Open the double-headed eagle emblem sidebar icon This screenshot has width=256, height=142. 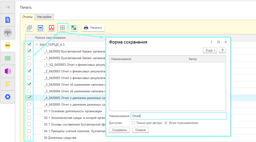tap(8, 33)
